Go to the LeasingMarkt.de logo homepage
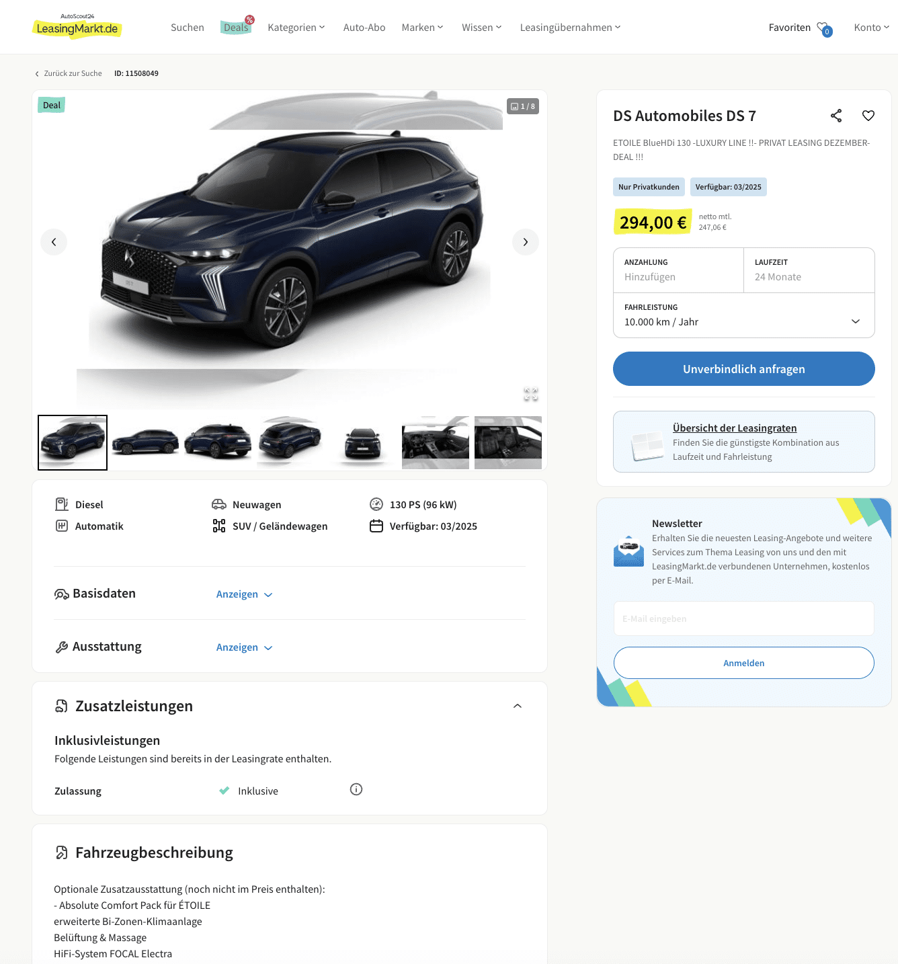Viewport: 898px width, 964px height. 77,27
